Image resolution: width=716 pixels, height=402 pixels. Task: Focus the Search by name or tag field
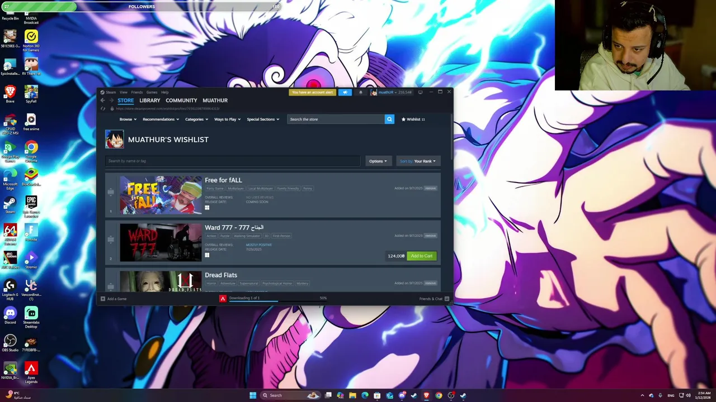[x=233, y=161]
